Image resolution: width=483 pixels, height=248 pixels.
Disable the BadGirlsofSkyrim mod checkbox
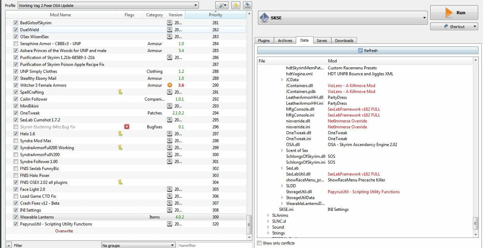point(16,23)
